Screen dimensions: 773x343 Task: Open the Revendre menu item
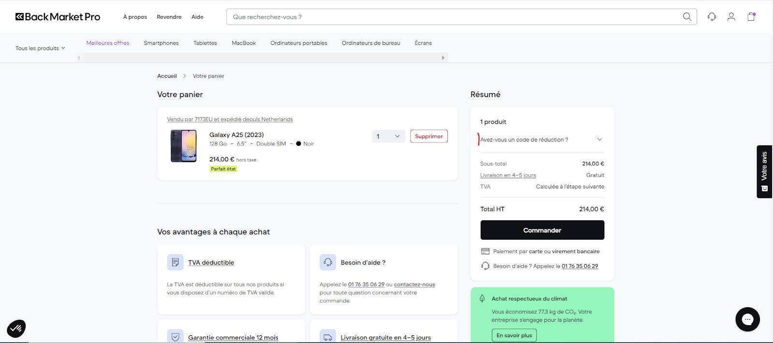[169, 17]
